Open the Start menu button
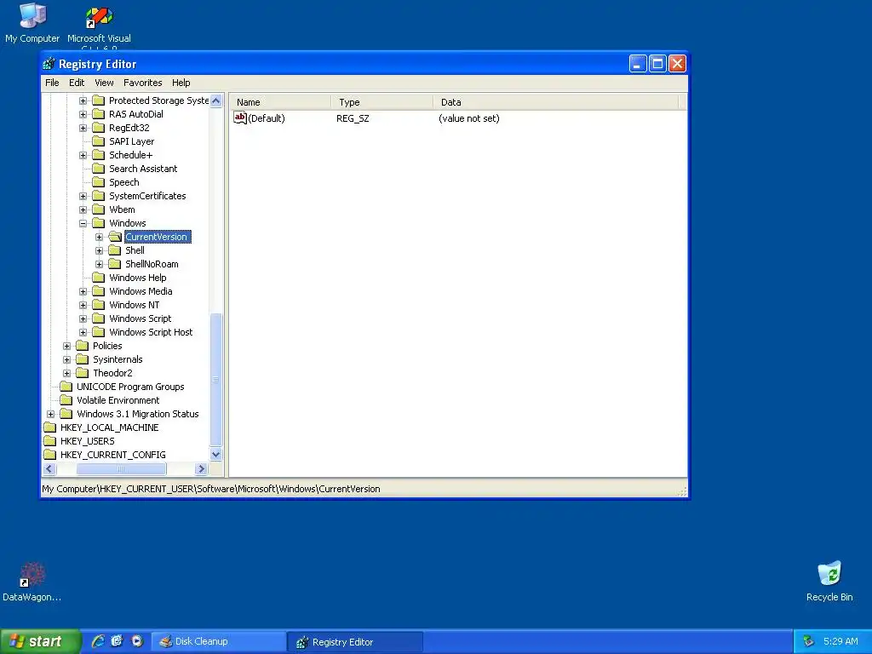 39,641
